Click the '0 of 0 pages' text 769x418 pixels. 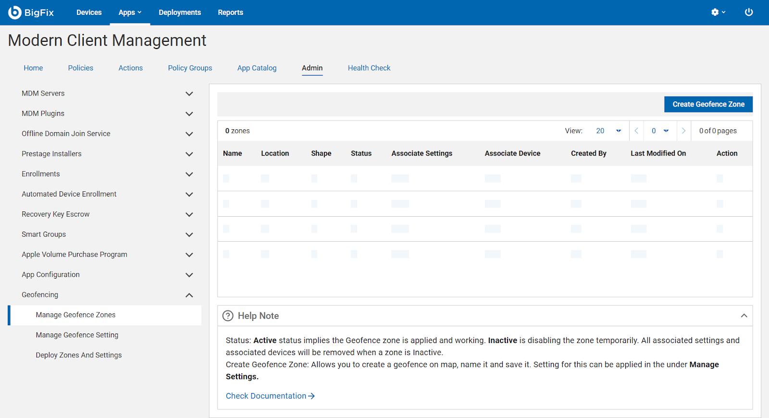pyautogui.click(x=718, y=131)
